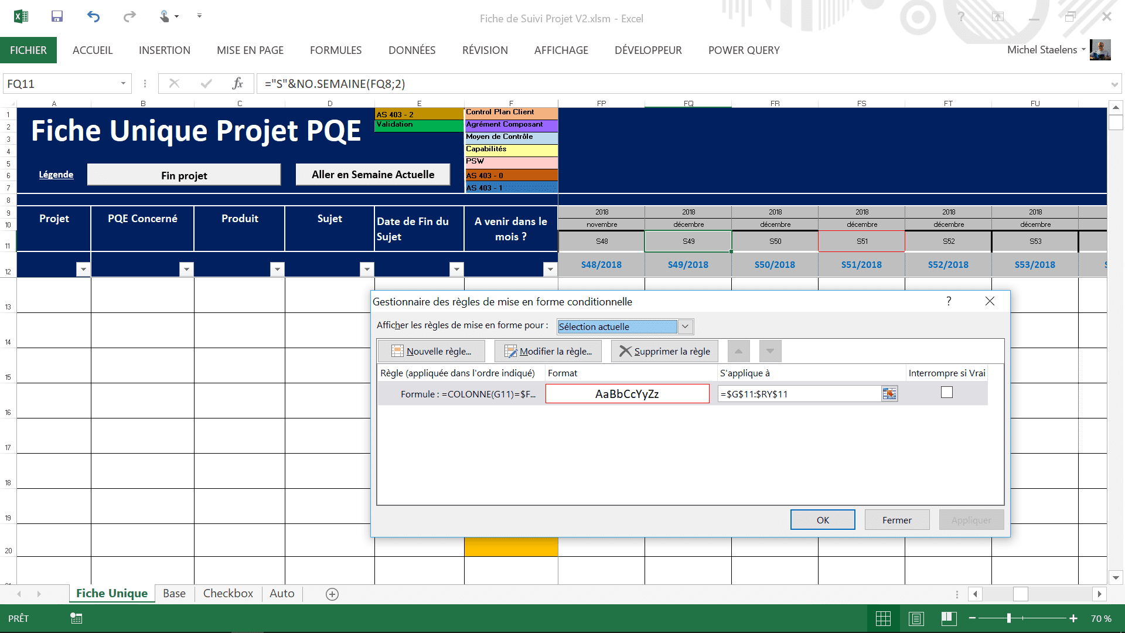Click the zoom slider handle
The image size is (1125, 633).
click(1009, 618)
